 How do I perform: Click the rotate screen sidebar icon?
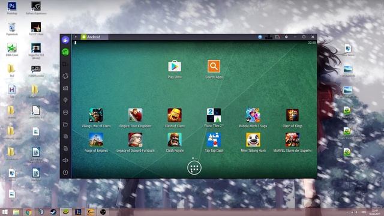[65, 76]
